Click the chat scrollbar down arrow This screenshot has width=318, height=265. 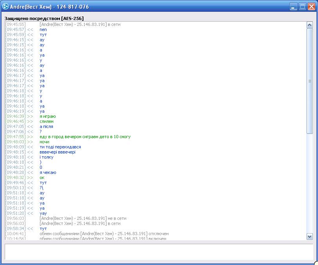point(309,237)
